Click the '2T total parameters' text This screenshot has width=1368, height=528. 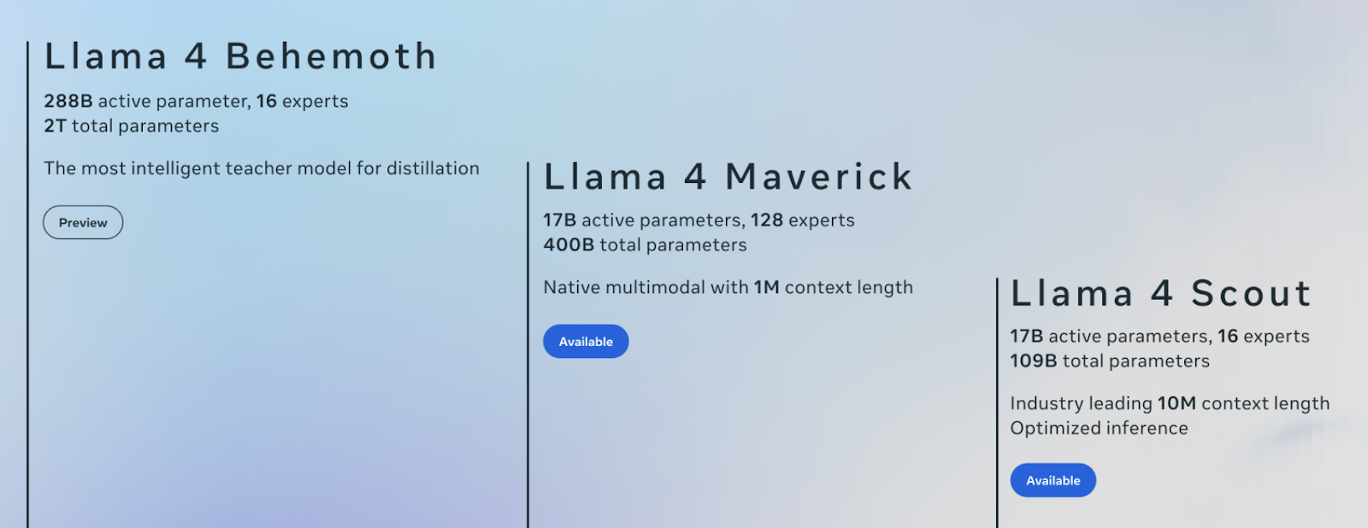pyautogui.click(x=132, y=126)
